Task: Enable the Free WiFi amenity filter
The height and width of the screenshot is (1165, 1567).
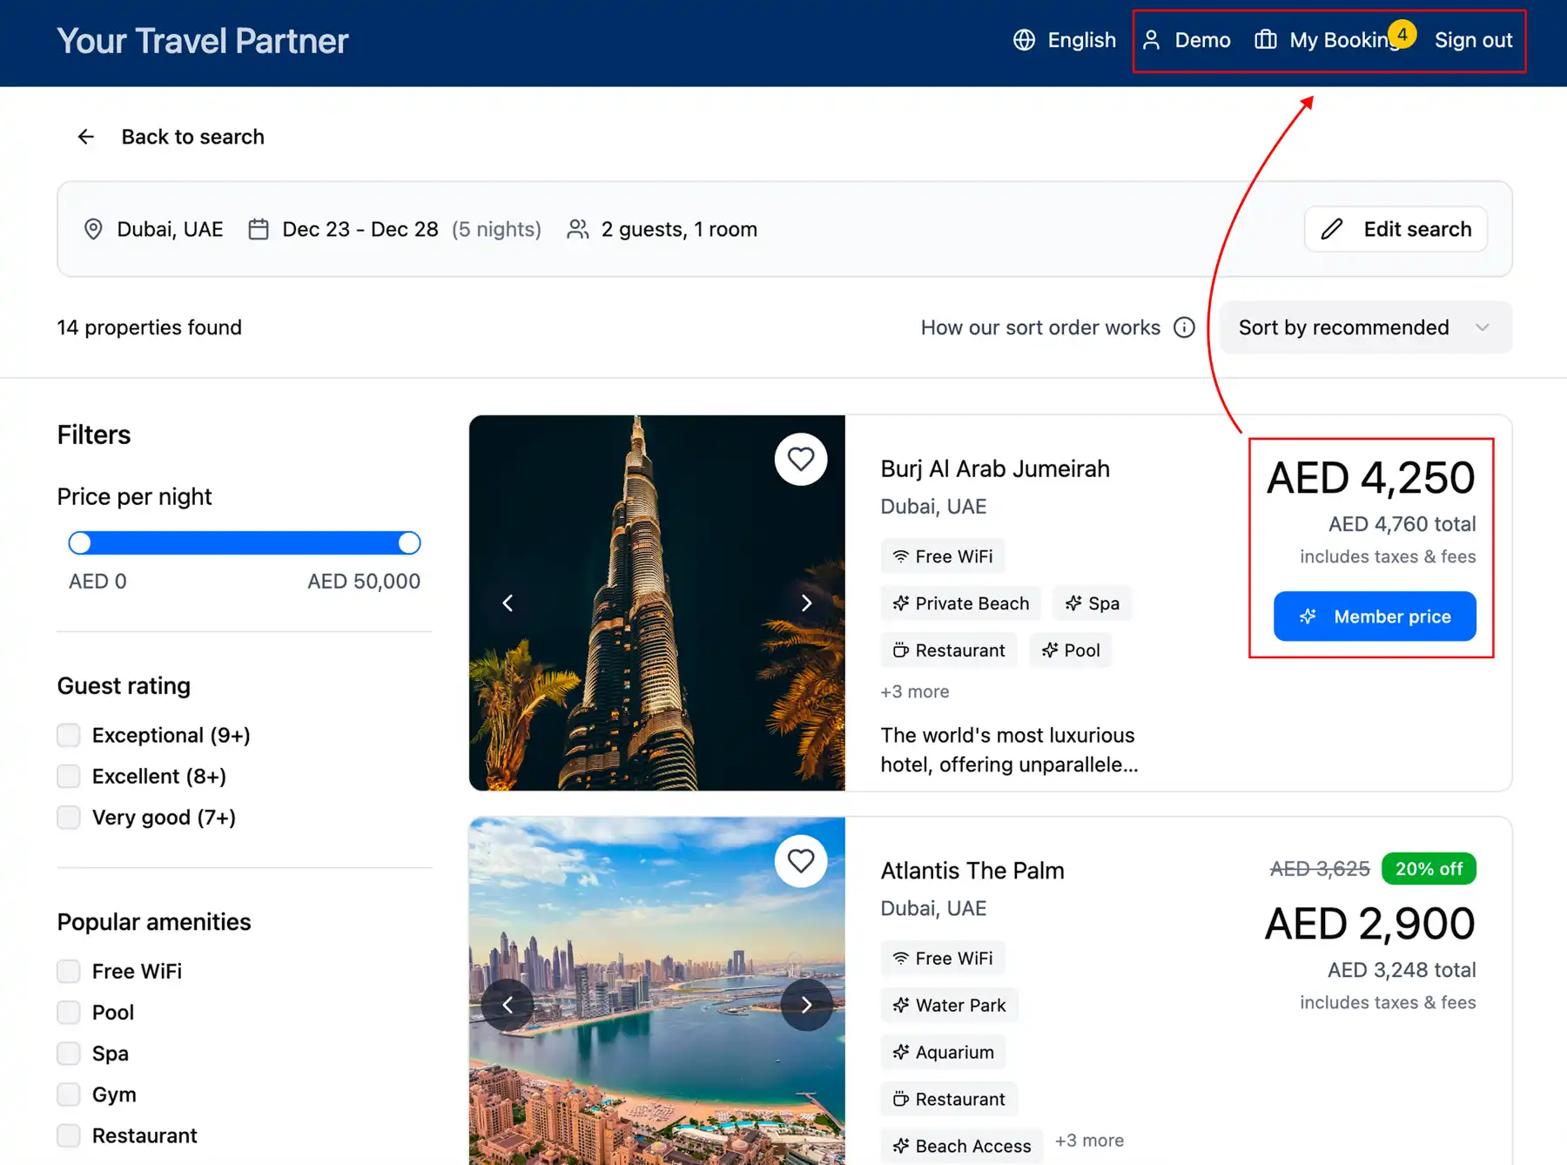Action: click(x=69, y=971)
